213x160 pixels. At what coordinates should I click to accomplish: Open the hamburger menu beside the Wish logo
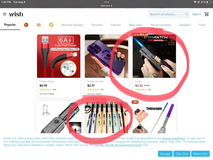[5, 14]
